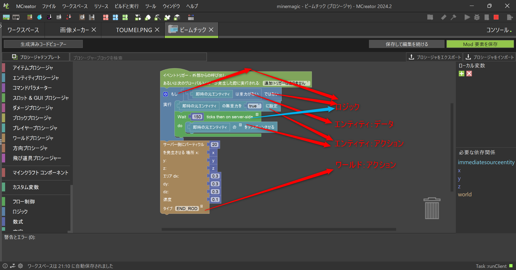Viewport: 516px width, 270px height.
Task: Focus the procedure block search field
Action: pos(138,57)
